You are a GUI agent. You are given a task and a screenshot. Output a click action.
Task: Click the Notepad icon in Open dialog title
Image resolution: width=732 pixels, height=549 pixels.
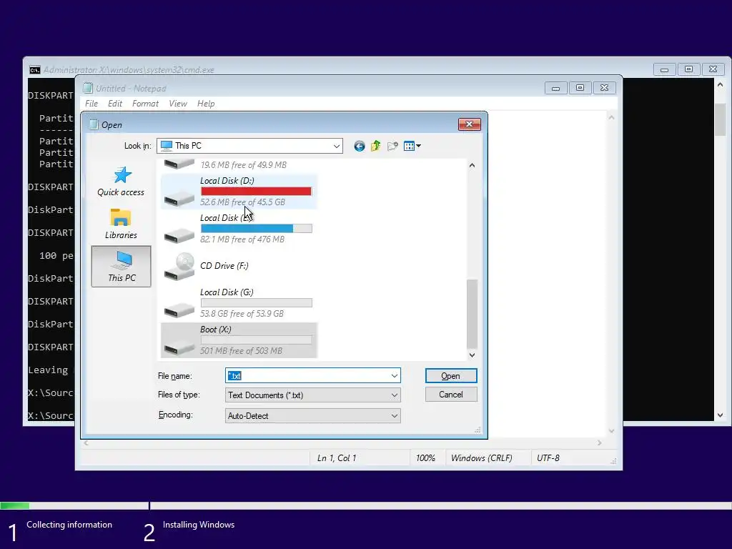(94, 124)
